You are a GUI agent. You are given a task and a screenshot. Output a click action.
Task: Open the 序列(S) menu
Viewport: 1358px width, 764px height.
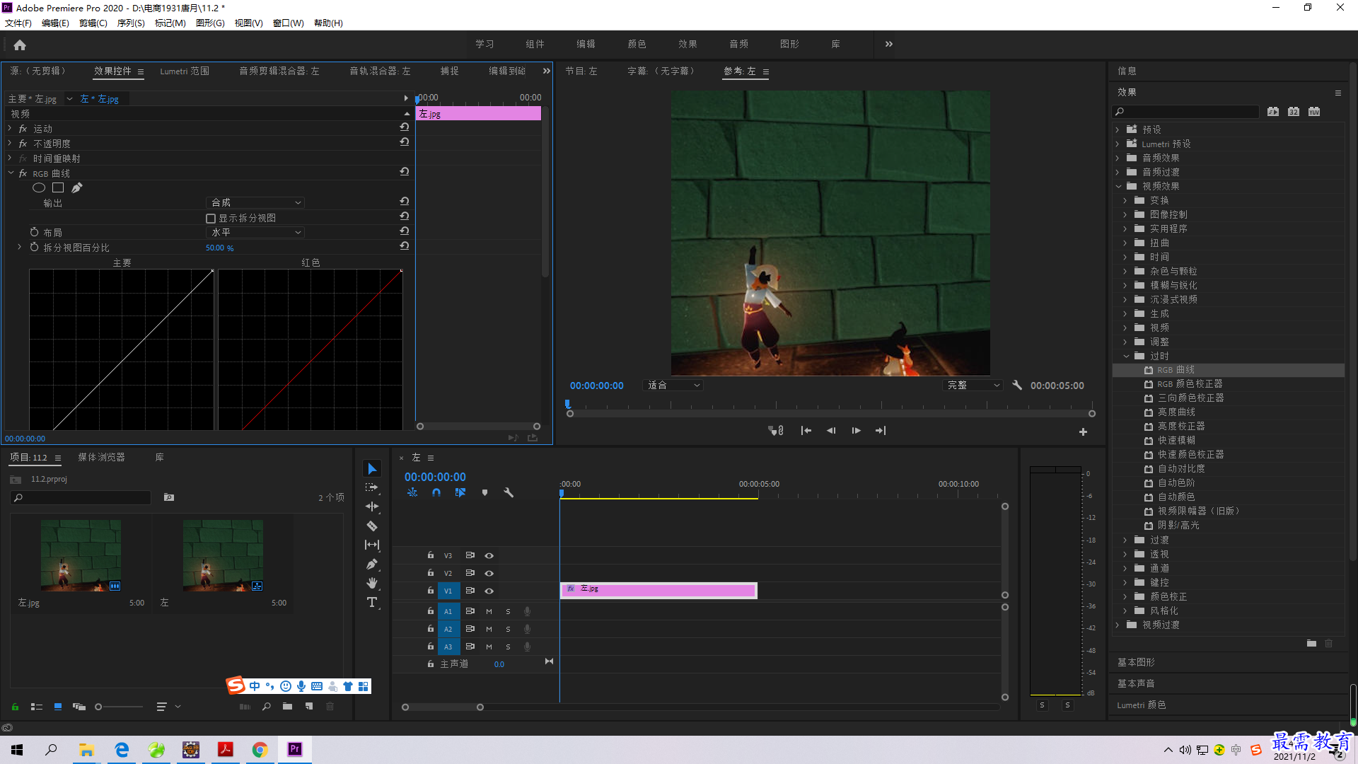pos(131,23)
